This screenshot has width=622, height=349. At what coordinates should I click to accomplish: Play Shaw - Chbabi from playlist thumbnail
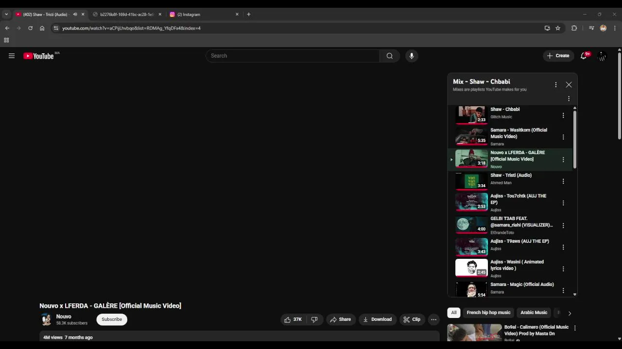(x=471, y=115)
